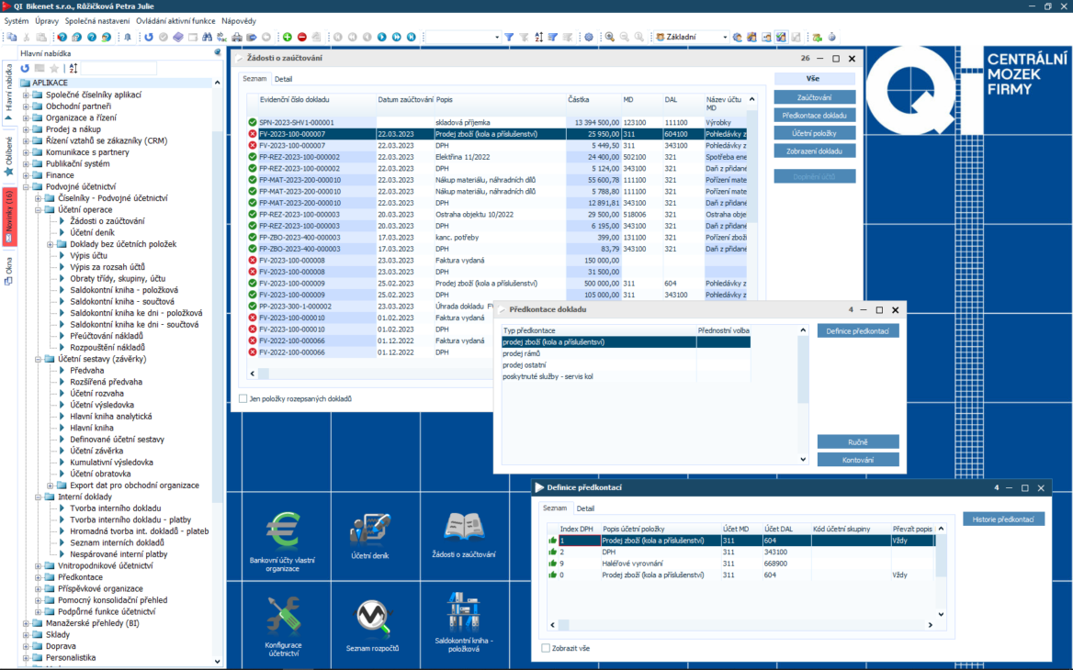Check the Zobrazit vše checkbox
This screenshot has width=1073, height=670.
point(546,648)
